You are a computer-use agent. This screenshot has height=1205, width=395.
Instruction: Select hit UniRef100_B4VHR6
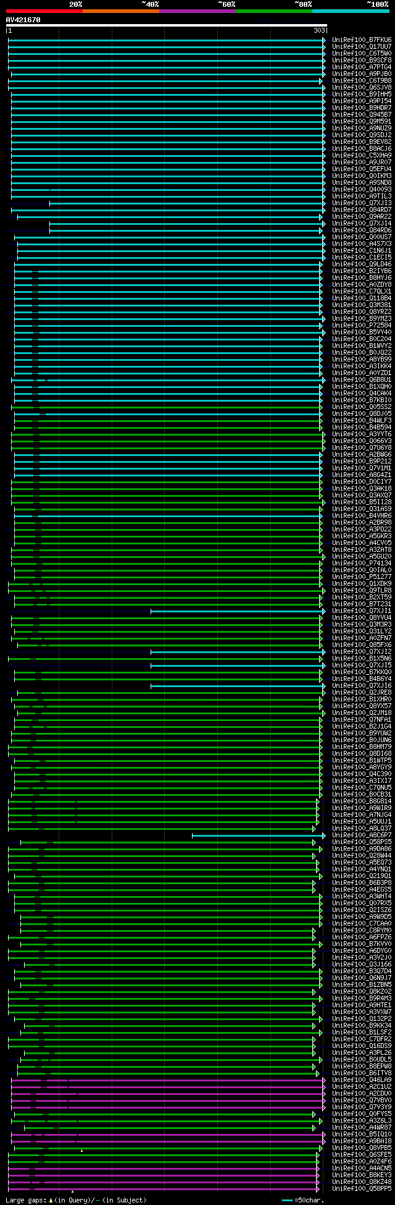click(362, 515)
